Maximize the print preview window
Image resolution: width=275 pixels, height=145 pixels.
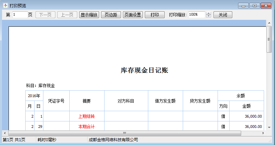255,5
